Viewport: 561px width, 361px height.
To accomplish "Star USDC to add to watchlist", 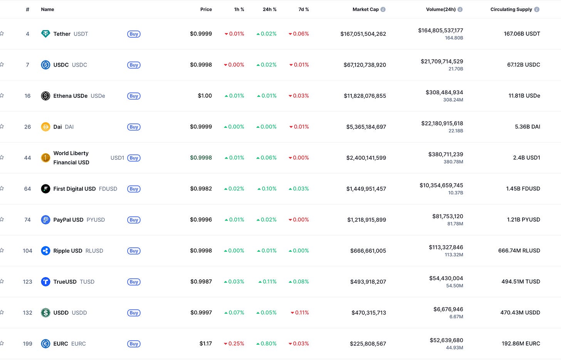I will [x=2, y=64].
